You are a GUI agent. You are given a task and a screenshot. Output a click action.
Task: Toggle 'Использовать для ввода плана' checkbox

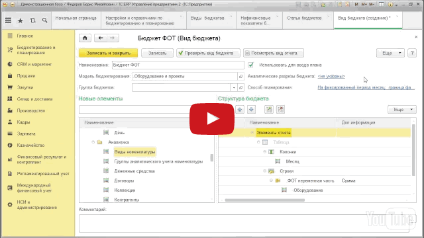(x=250, y=65)
